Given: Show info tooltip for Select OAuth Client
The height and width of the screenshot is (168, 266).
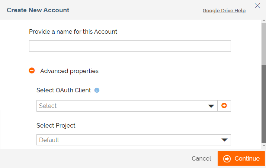Looking at the screenshot, I should (x=97, y=90).
